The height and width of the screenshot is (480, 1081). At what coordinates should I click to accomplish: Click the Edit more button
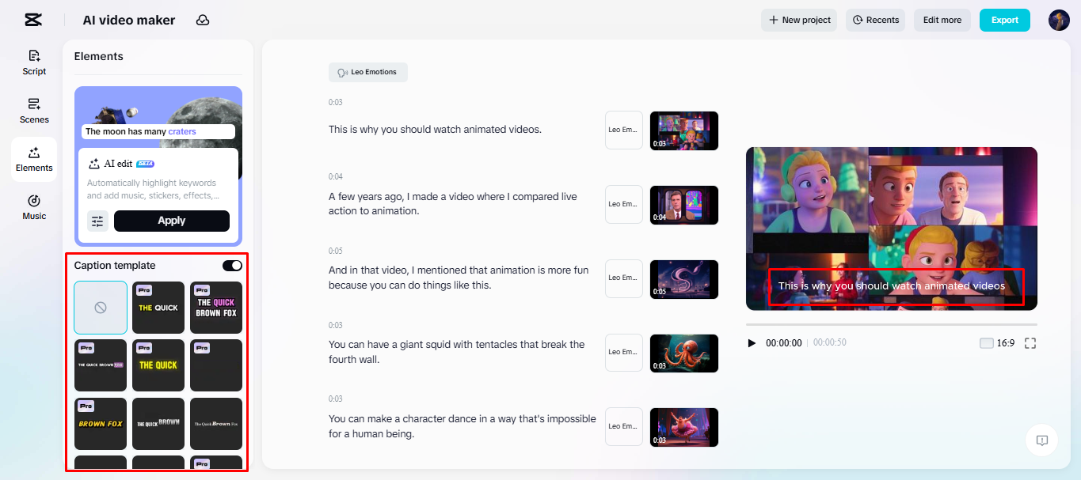click(942, 20)
